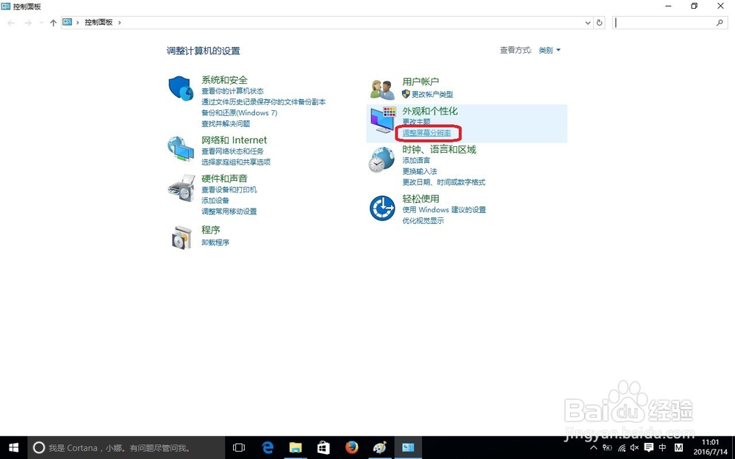This screenshot has width=735, height=459.
Task: Toggle the 中 input method indicator
Action: [x=662, y=448]
